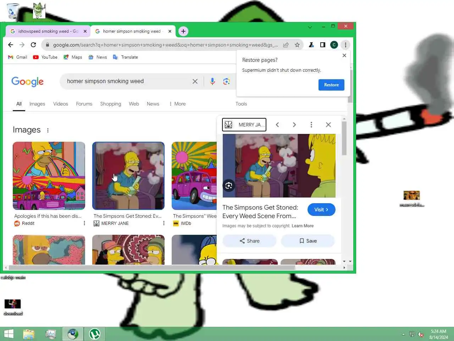The image size is (454, 341).
Task: Open the YouTube bookmark
Action: 45,57
